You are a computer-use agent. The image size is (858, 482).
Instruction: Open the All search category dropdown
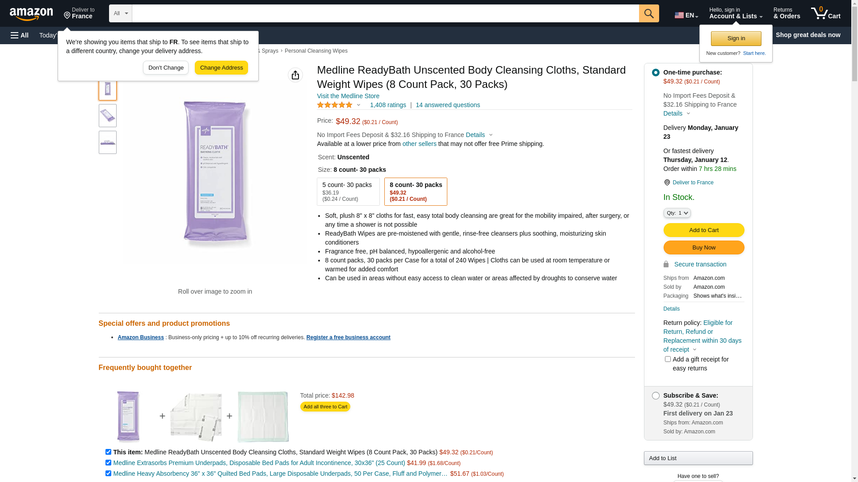tap(121, 13)
